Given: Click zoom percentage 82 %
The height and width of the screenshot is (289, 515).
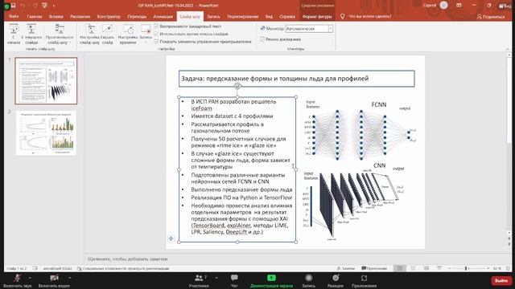Looking at the screenshot, I should [x=496, y=268].
